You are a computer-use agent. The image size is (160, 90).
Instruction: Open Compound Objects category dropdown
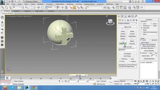127,23
